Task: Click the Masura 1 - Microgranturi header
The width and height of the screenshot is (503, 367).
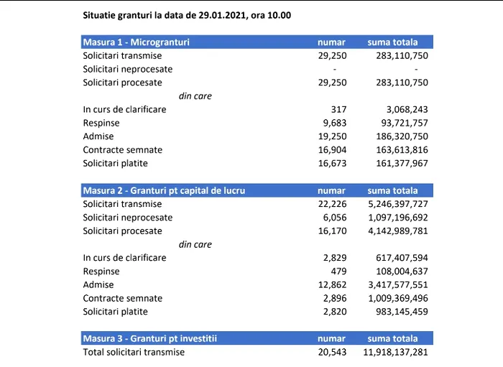Action: 136,42
